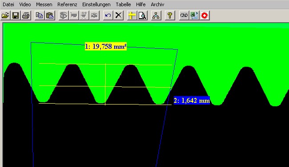Click the printer icon
The image size is (289, 167).
pyautogui.click(x=26, y=16)
